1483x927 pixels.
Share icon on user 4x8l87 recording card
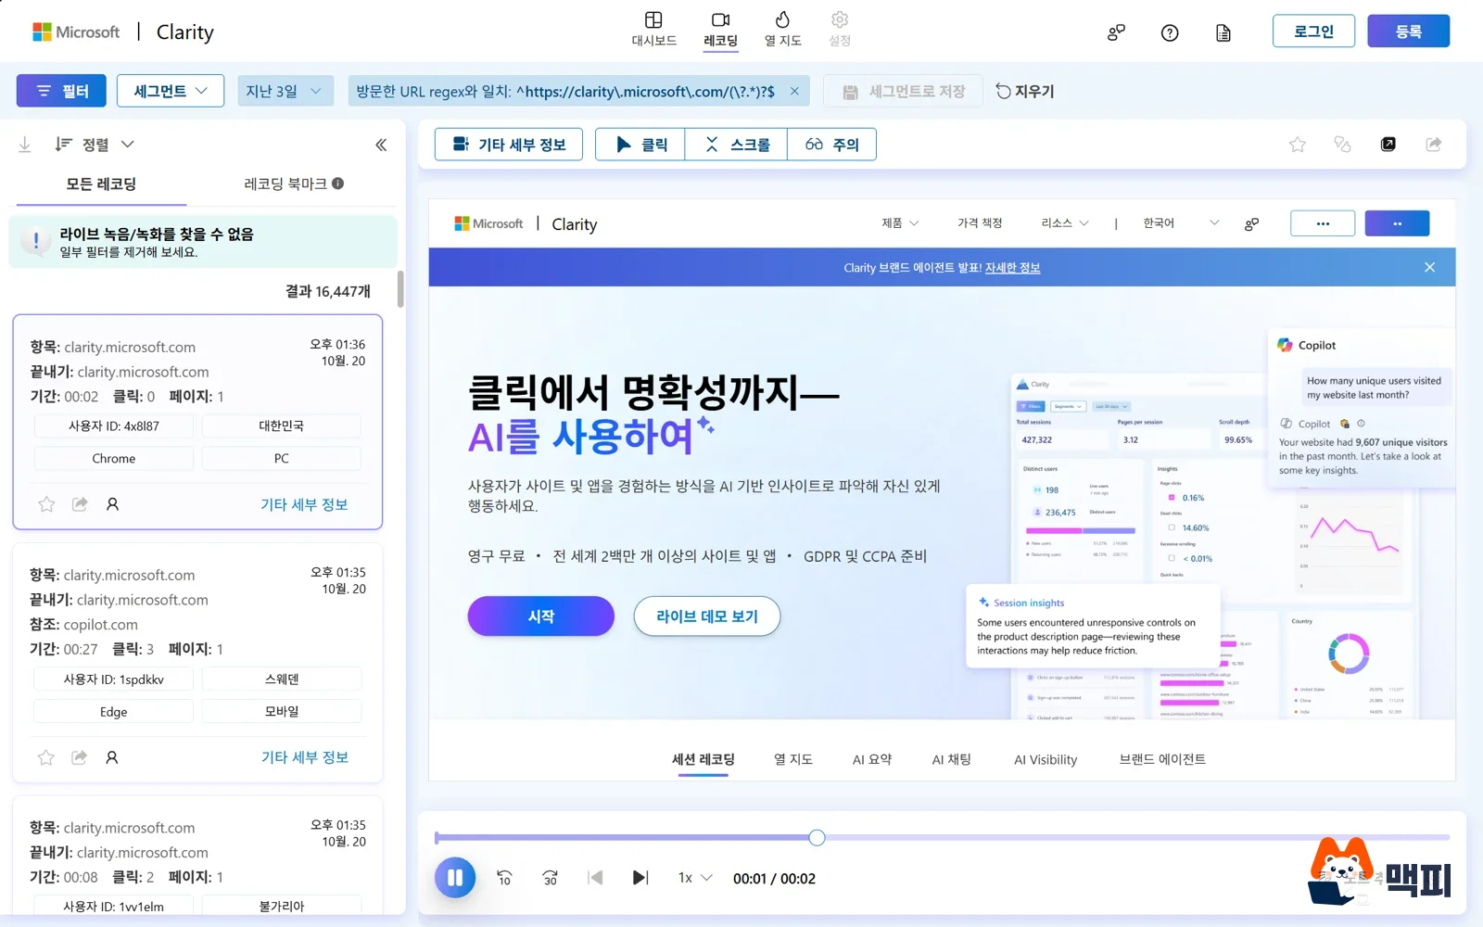(80, 504)
